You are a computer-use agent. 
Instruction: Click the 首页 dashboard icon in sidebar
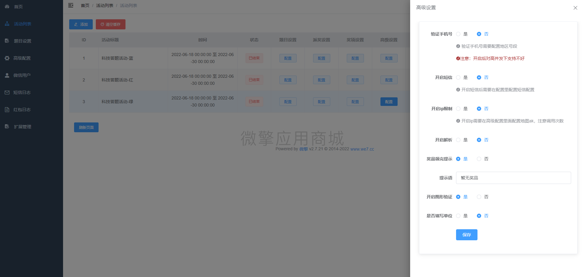point(7,6)
